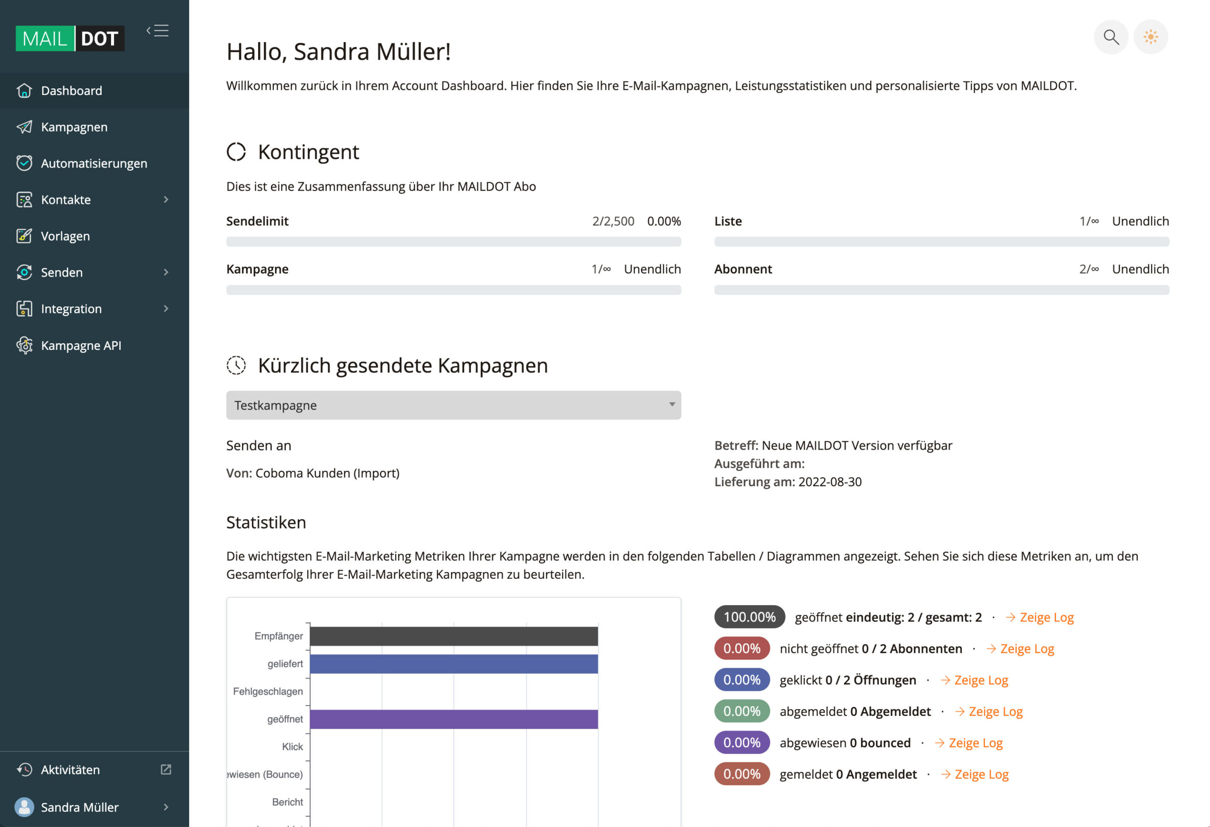
Task: Click the MAILDOT logo
Action: coord(70,39)
